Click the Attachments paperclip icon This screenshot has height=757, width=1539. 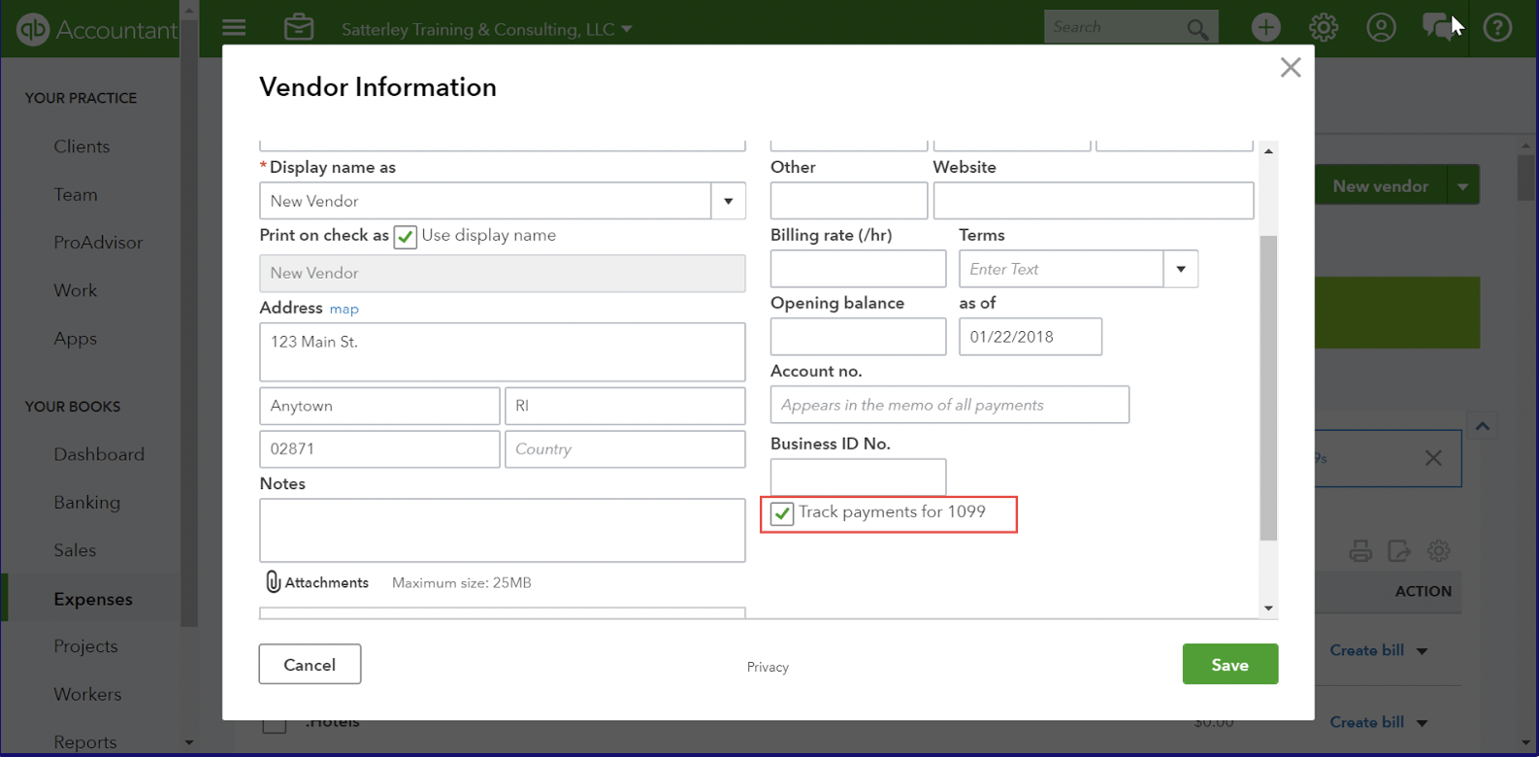click(x=274, y=581)
